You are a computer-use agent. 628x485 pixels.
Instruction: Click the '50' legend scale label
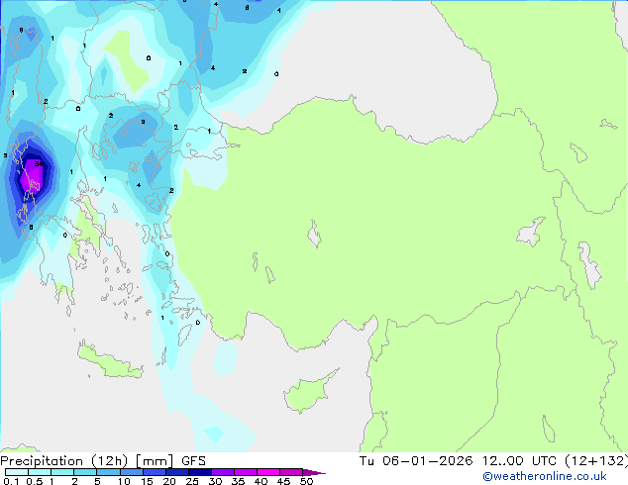pyautogui.click(x=306, y=481)
